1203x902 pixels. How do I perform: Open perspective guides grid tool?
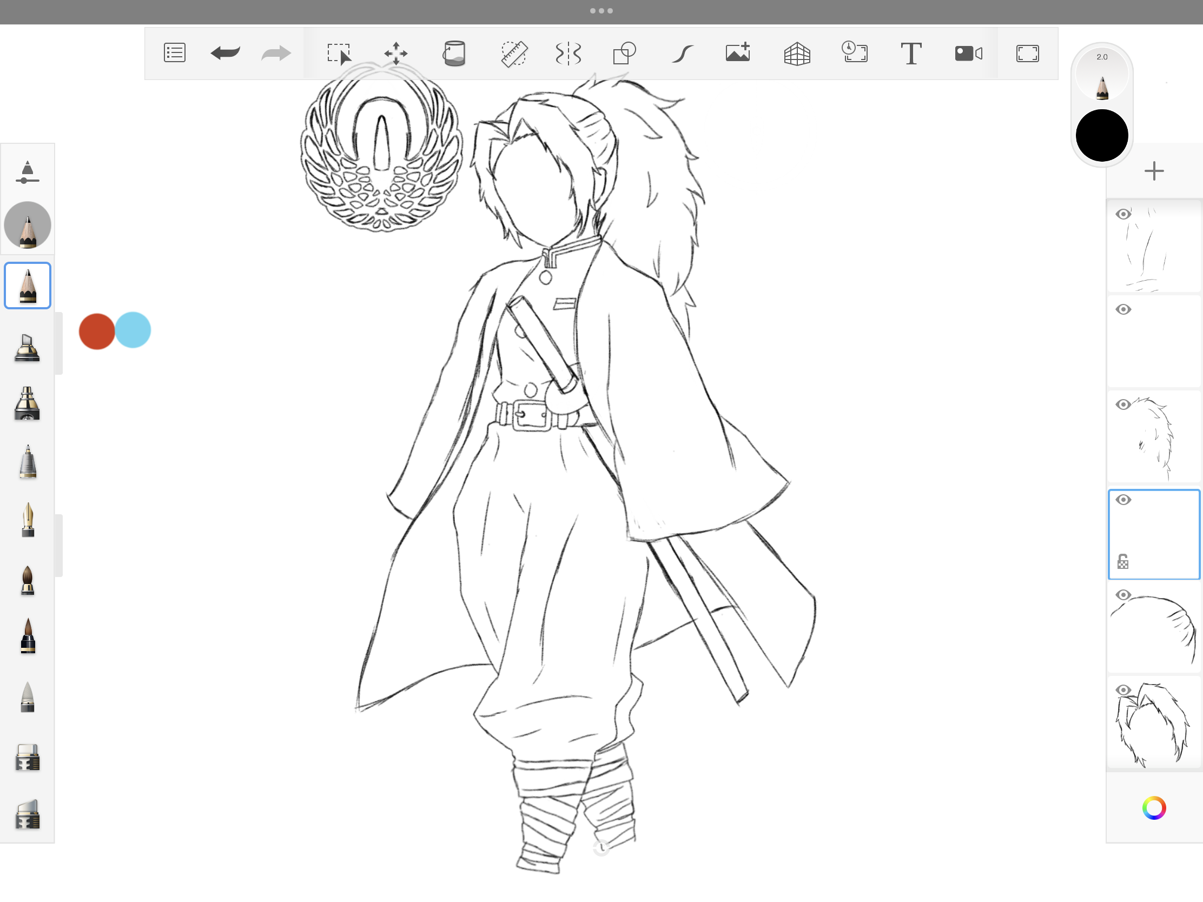coord(797,54)
